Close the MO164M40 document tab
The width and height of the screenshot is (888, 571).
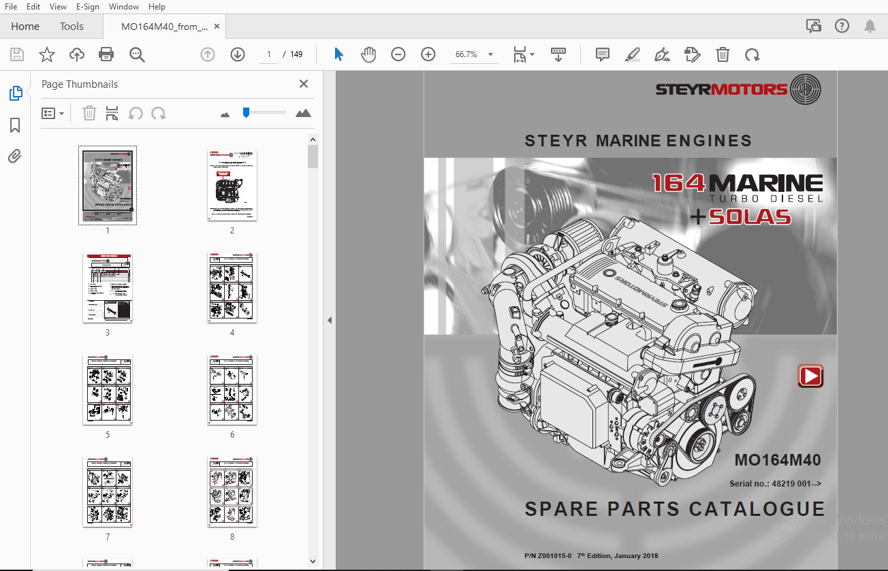click(217, 27)
